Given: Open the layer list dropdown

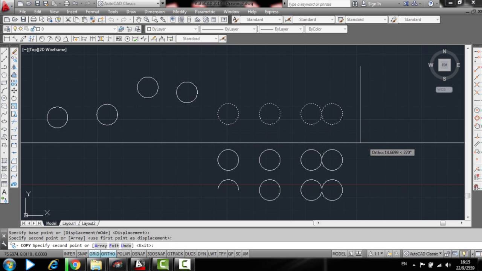Looking at the screenshot, I should (x=64, y=29).
